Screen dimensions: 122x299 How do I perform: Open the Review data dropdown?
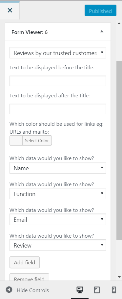click(x=58, y=245)
